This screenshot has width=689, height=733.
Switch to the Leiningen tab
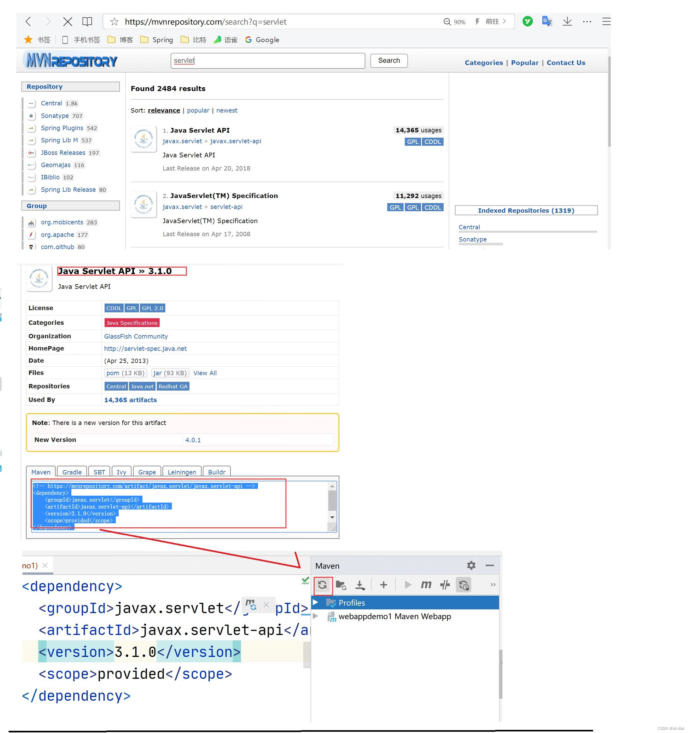pyautogui.click(x=182, y=472)
